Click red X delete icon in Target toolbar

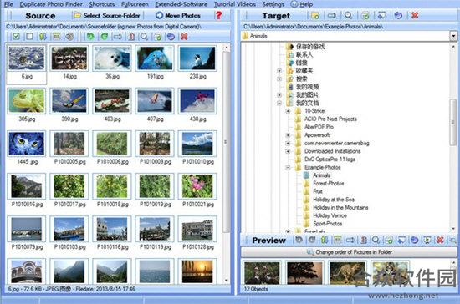click(x=415, y=15)
